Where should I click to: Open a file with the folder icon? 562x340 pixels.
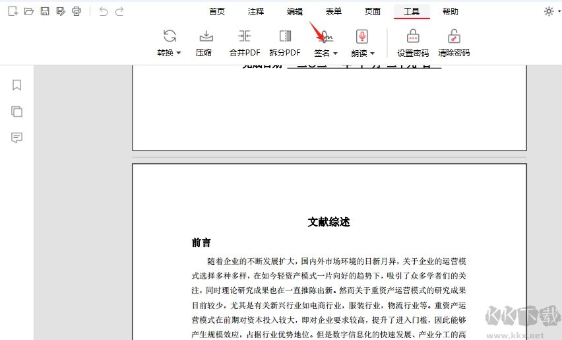(x=28, y=11)
